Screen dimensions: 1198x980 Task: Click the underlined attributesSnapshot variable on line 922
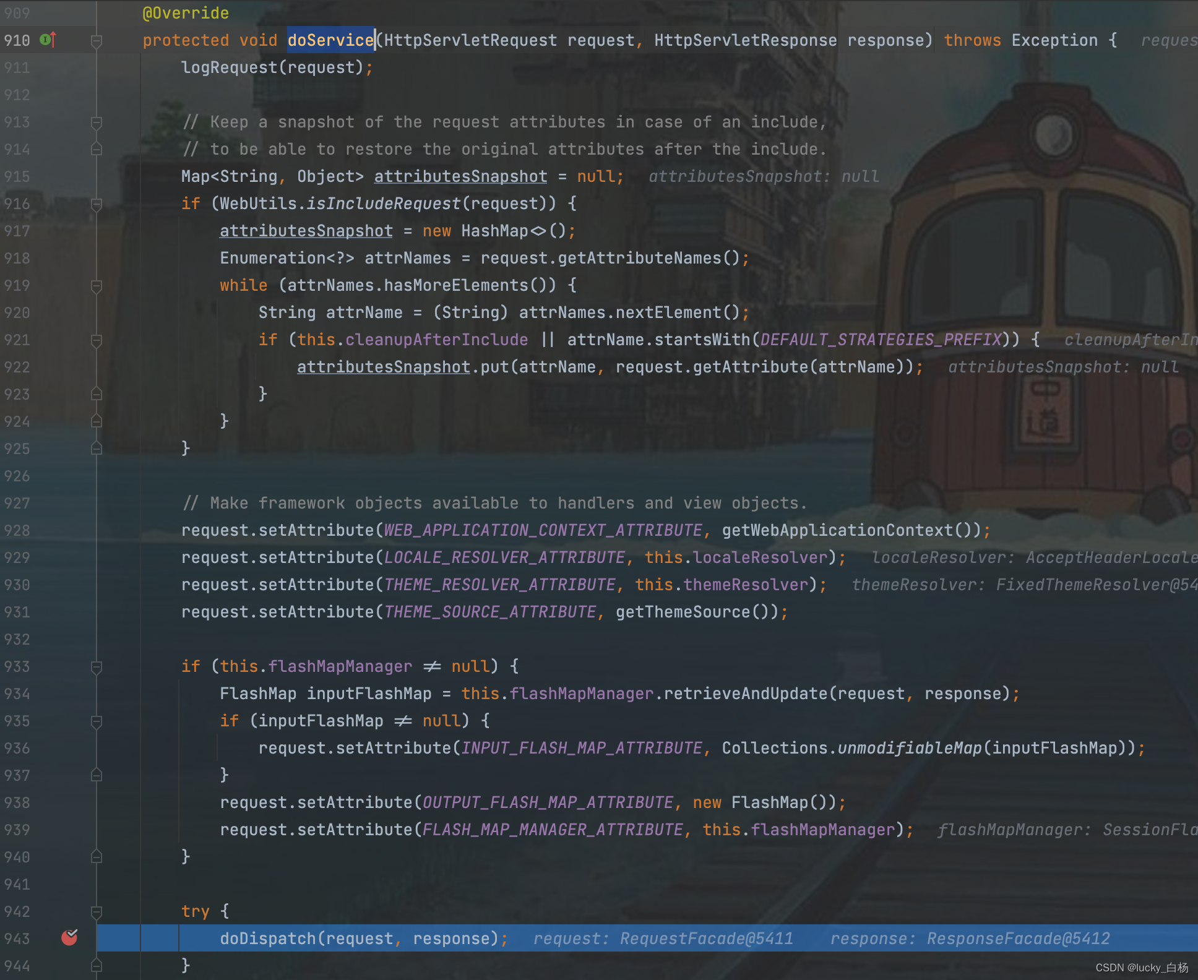point(383,367)
